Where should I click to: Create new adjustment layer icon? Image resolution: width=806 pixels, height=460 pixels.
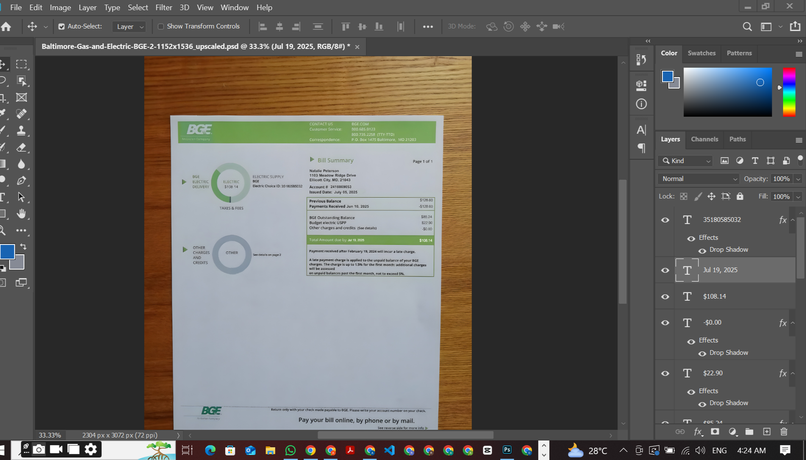coord(733,431)
